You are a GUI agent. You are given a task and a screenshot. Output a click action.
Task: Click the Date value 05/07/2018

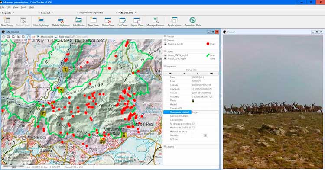[198, 77]
